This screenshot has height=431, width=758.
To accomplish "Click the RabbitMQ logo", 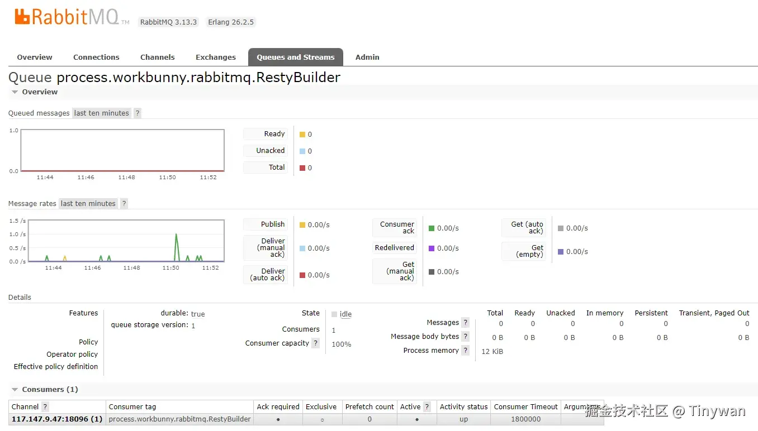I will pos(72,17).
